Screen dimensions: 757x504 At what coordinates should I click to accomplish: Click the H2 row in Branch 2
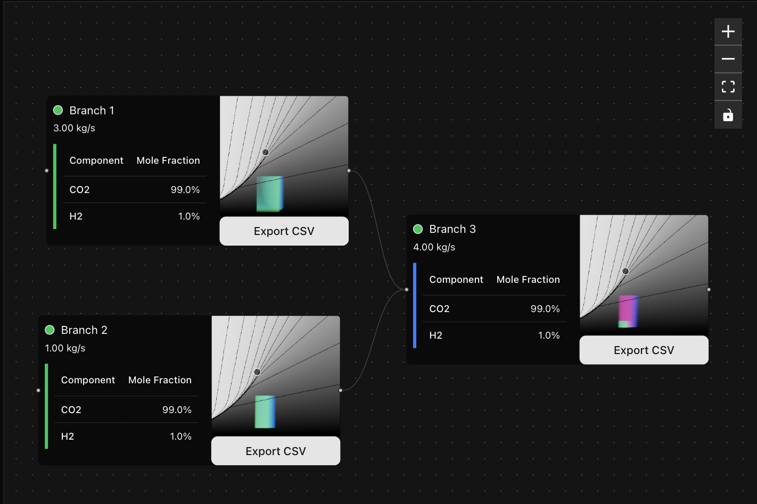[x=126, y=436]
